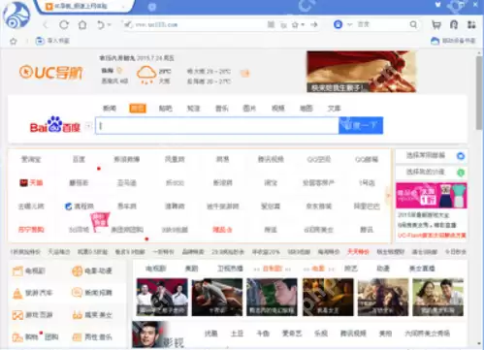Select the 知道 search tab
The height and width of the screenshot is (350, 484).
[193, 109]
